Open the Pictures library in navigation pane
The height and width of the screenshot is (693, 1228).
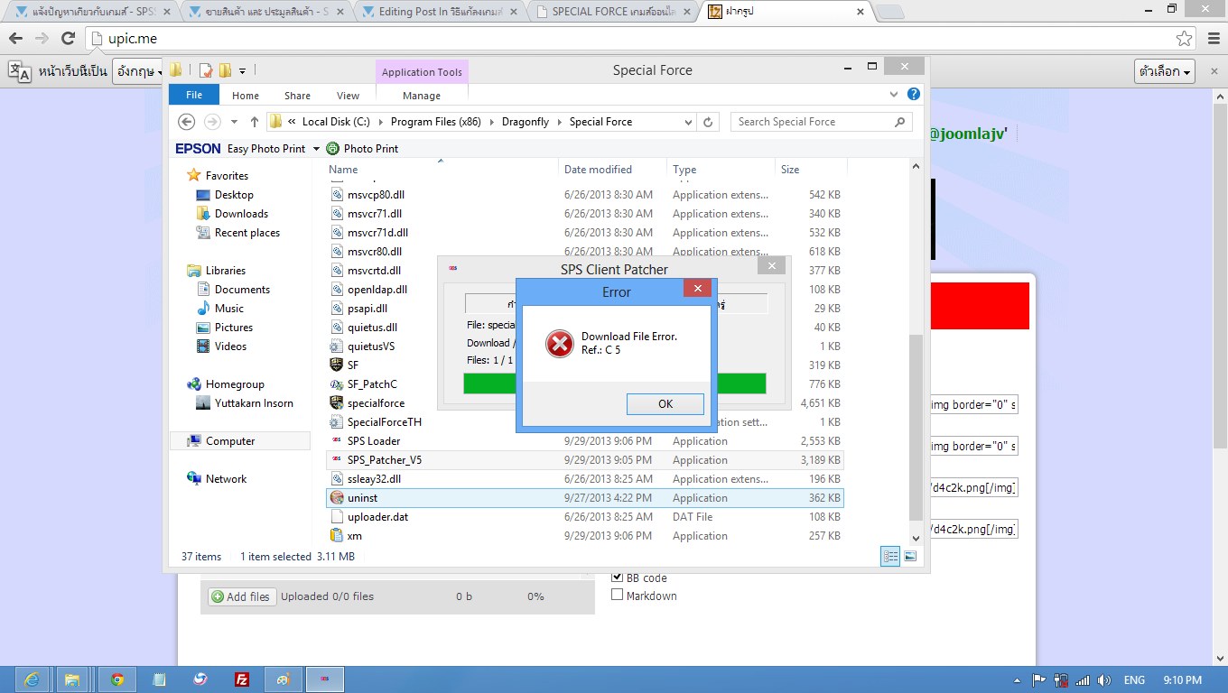234,328
